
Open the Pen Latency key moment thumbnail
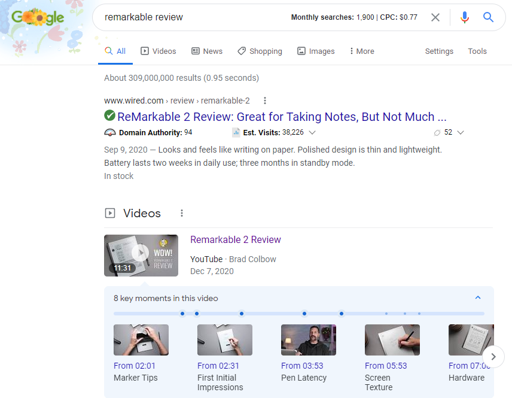pos(309,340)
